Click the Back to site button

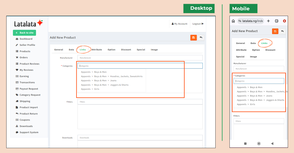pos(24,33)
